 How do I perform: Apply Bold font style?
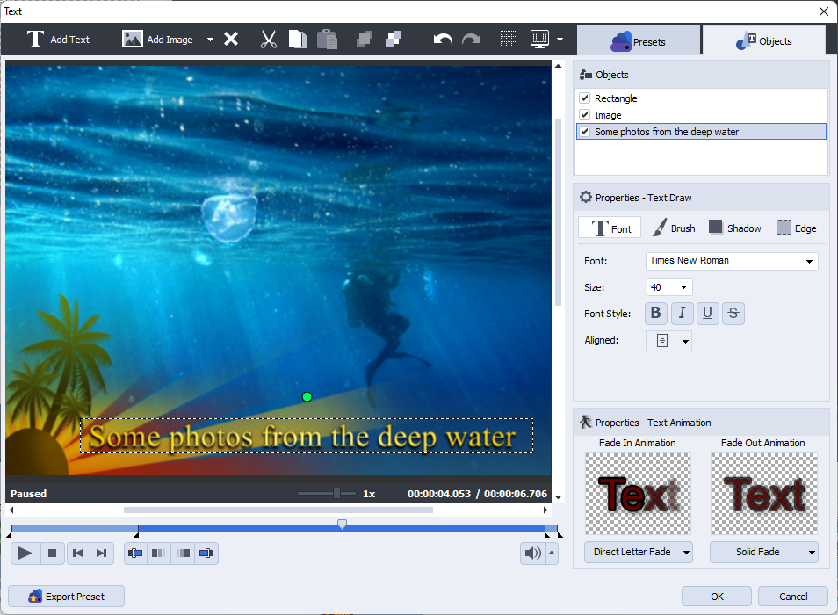click(x=656, y=313)
